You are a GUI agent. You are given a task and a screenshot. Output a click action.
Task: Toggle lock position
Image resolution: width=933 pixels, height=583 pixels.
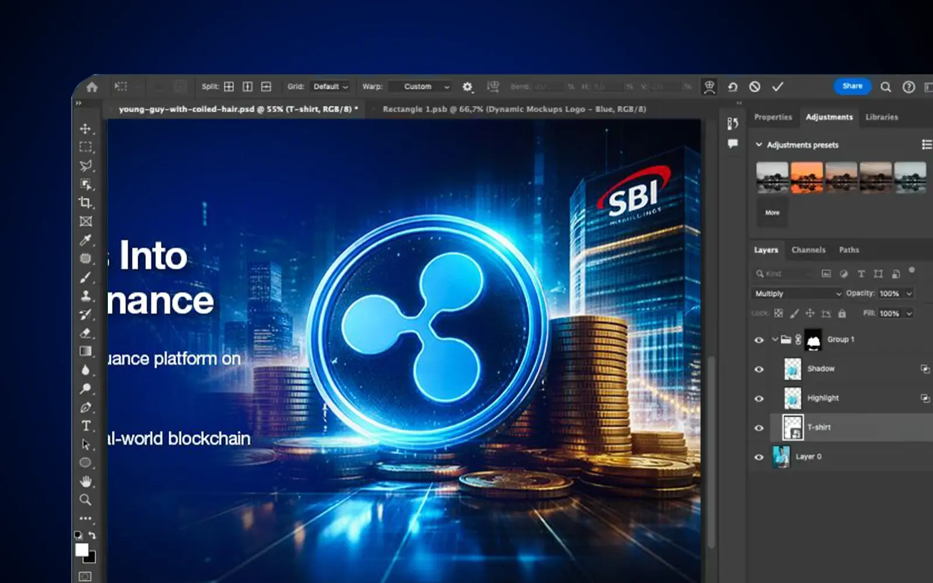(810, 313)
